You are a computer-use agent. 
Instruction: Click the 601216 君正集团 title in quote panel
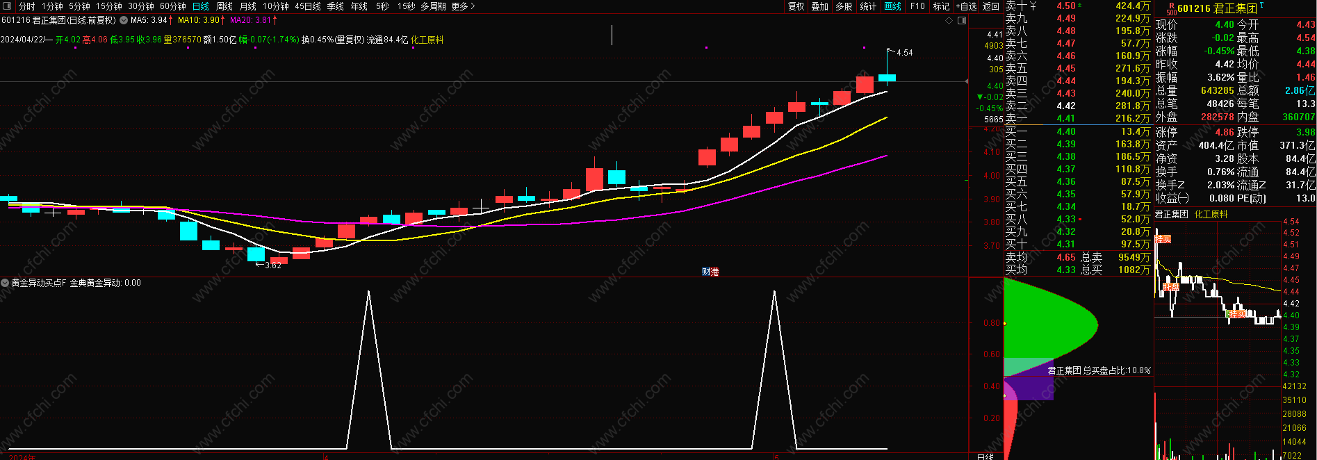1217,8
